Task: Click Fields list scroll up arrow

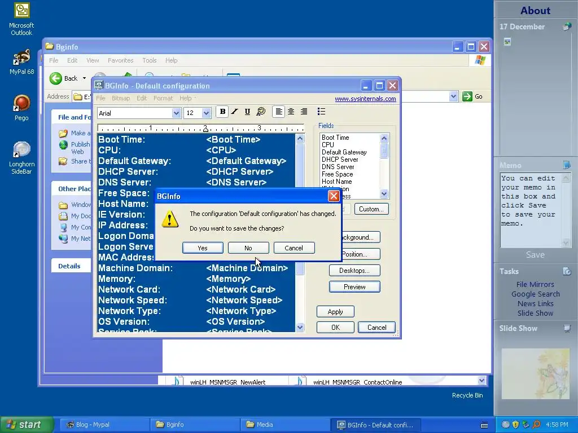Action: tap(384, 139)
